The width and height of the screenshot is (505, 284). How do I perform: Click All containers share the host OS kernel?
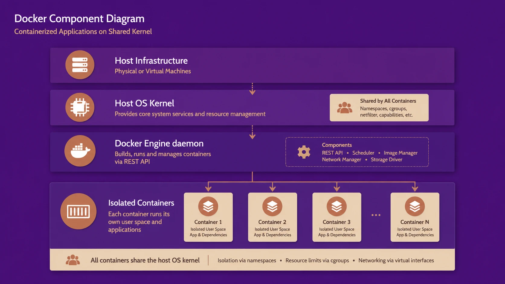point(145,260)
